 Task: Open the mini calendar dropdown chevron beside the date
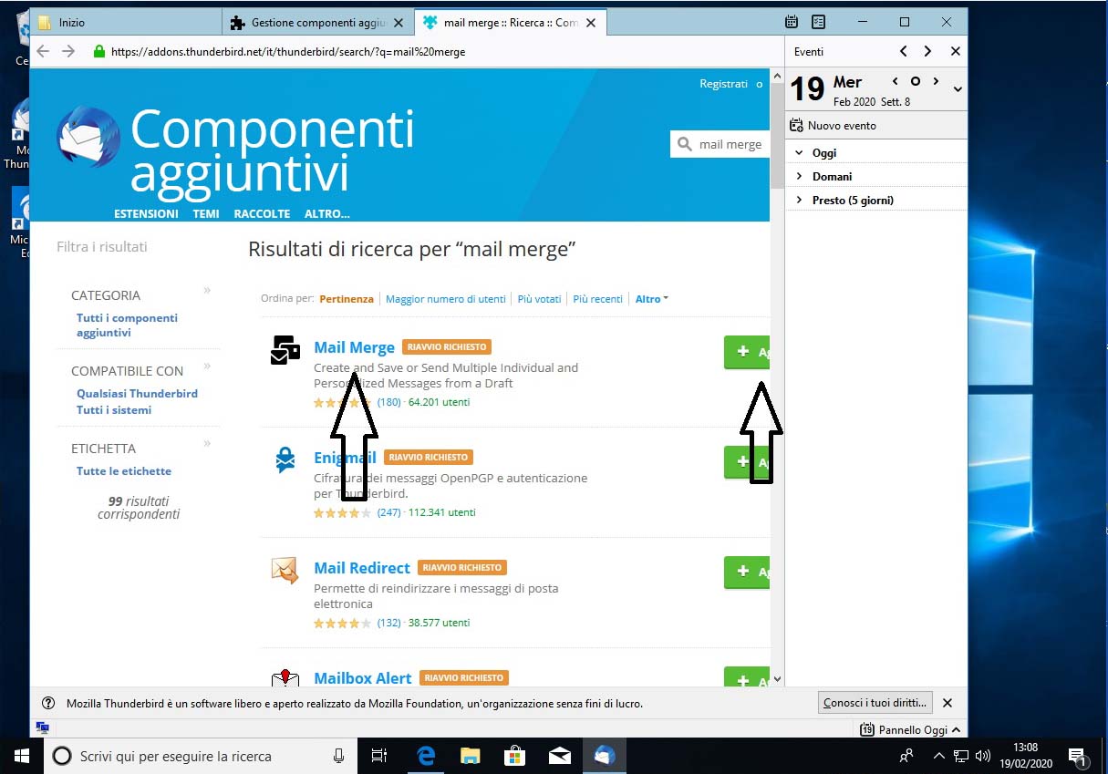[957, 89]
